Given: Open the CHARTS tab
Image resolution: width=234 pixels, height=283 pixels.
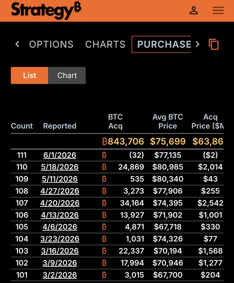Looking at the screenshot, I should click(x=105, y=45).
